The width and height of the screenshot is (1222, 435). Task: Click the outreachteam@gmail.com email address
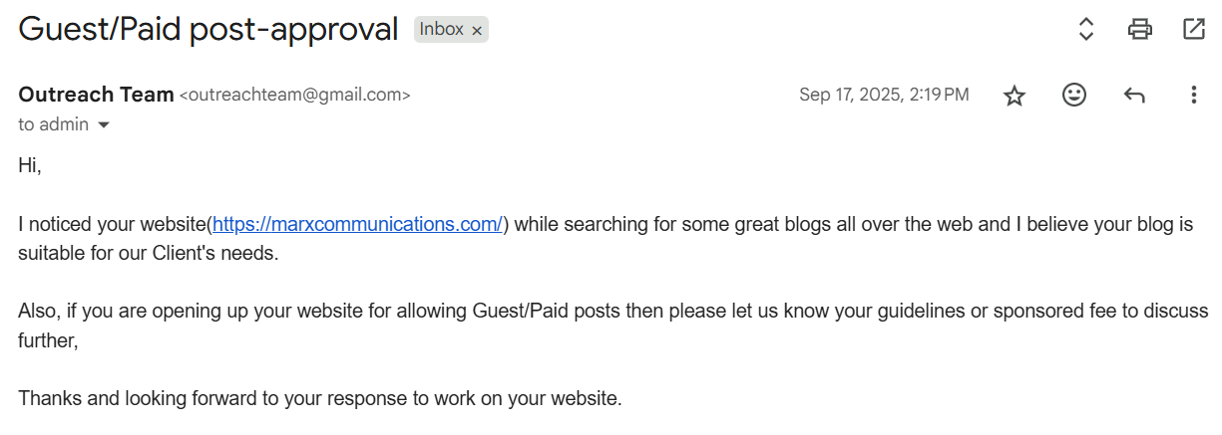coord(294,96)
